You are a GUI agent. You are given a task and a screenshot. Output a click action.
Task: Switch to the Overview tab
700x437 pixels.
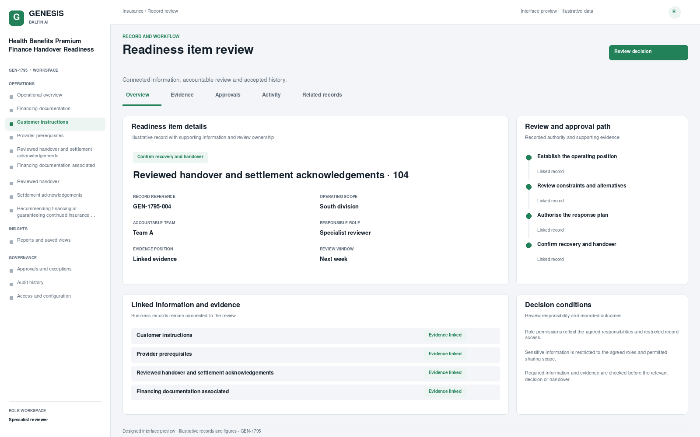pos(138,95)
